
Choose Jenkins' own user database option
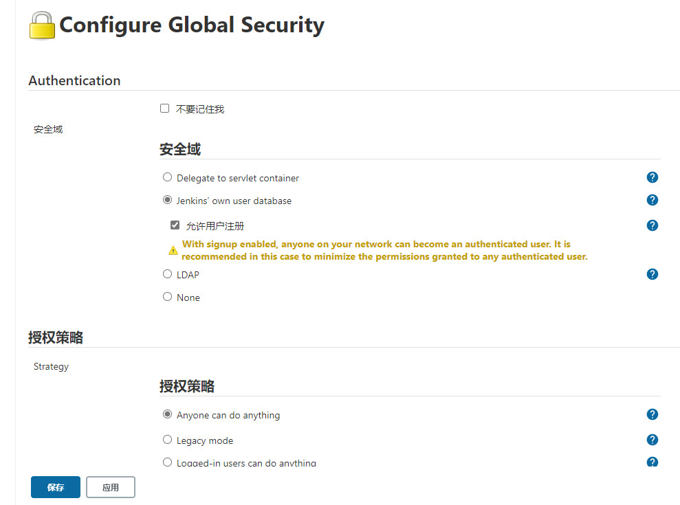click(167, 200)
